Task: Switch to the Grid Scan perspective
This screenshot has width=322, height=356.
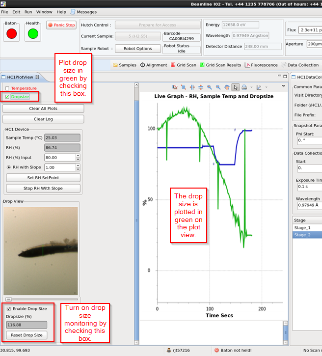Action: tap(184, 65)
